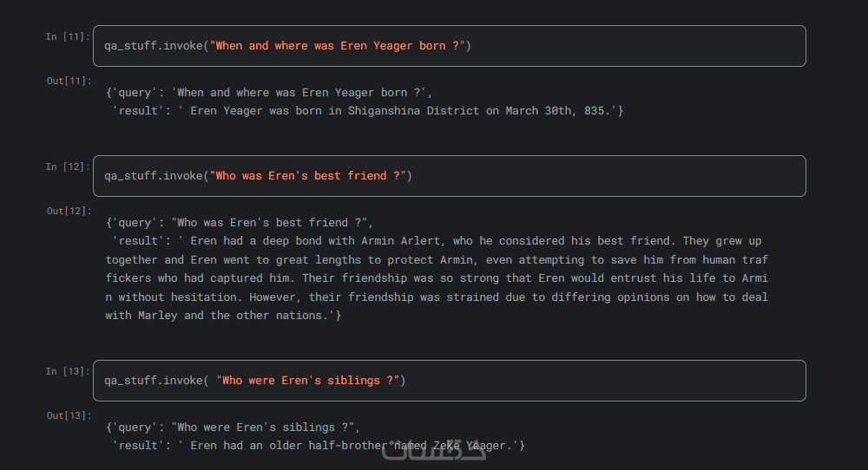Select the In [13] prompt label
868x470 pixels.
tap(68, 371)
